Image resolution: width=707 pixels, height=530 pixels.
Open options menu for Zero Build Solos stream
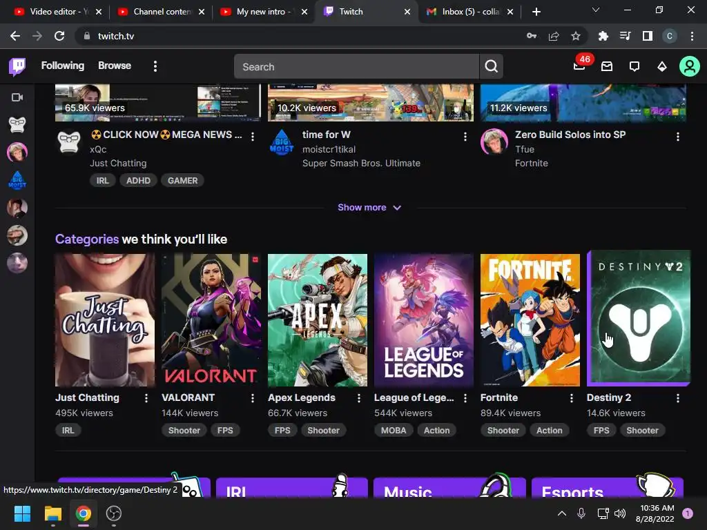coord(678,137)
